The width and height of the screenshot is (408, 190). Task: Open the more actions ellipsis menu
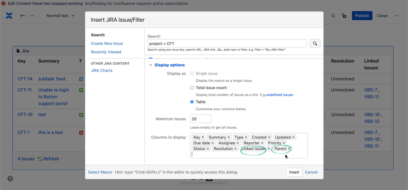pyautogui.click(x=397, y=16)
